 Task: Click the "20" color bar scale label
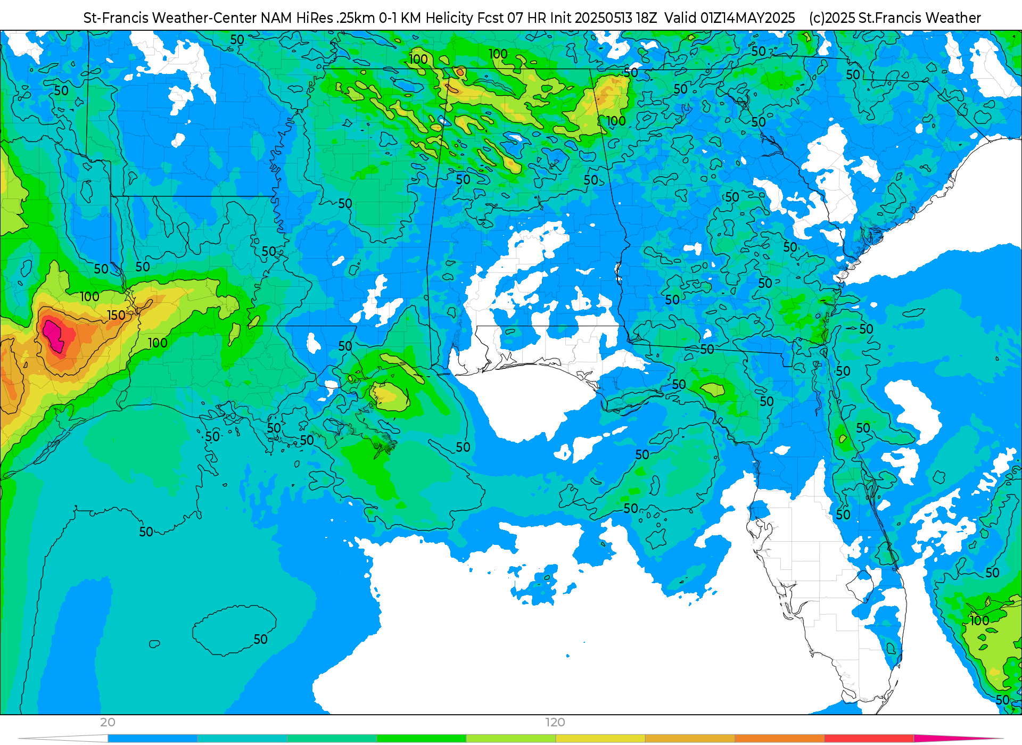tap(108, 723)
